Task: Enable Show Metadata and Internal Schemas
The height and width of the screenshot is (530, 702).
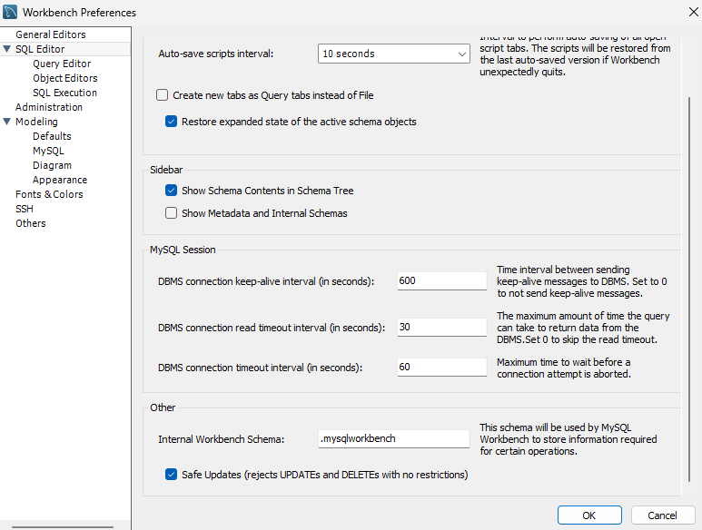Action: pos(171,213)
